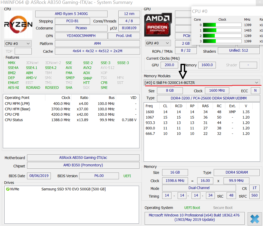
Task: Select the CPU MFM (LPM) row
Action: point(71,104)
